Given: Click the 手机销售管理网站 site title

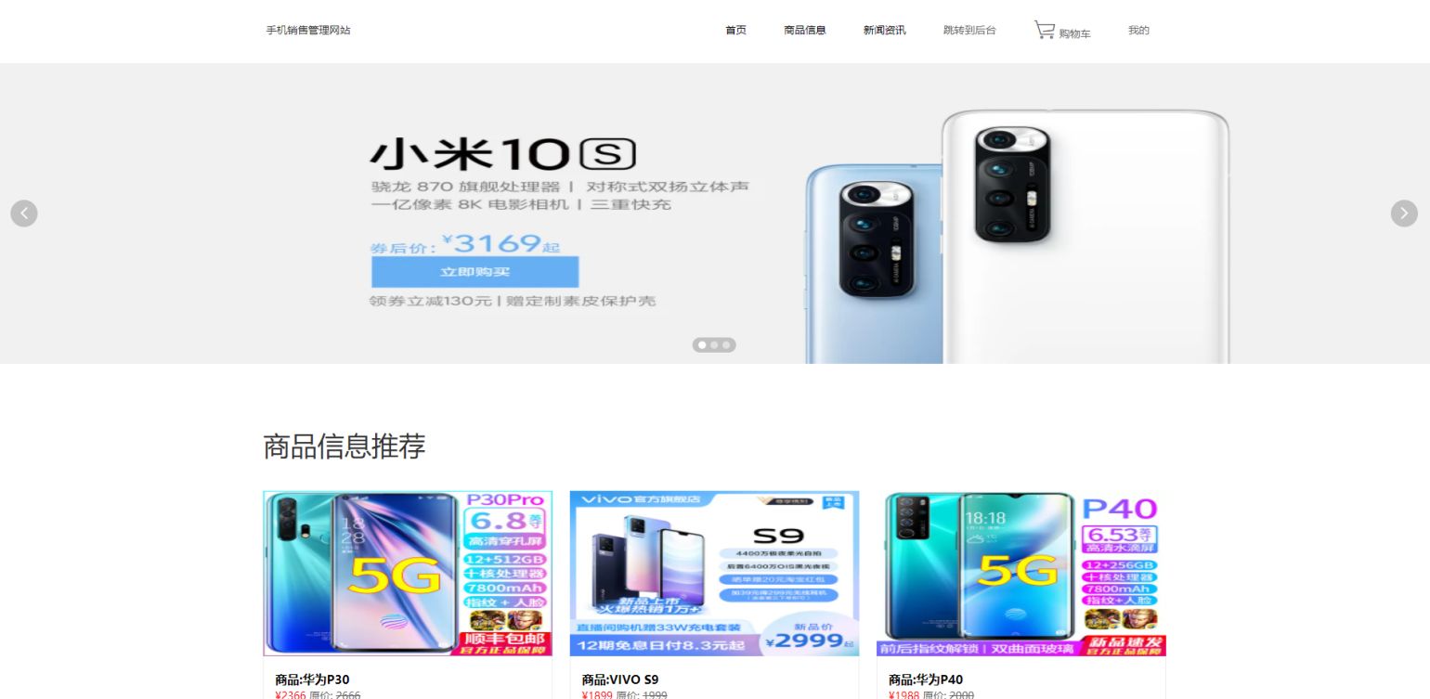Looking at the screenshot, I should coord(308,31).
